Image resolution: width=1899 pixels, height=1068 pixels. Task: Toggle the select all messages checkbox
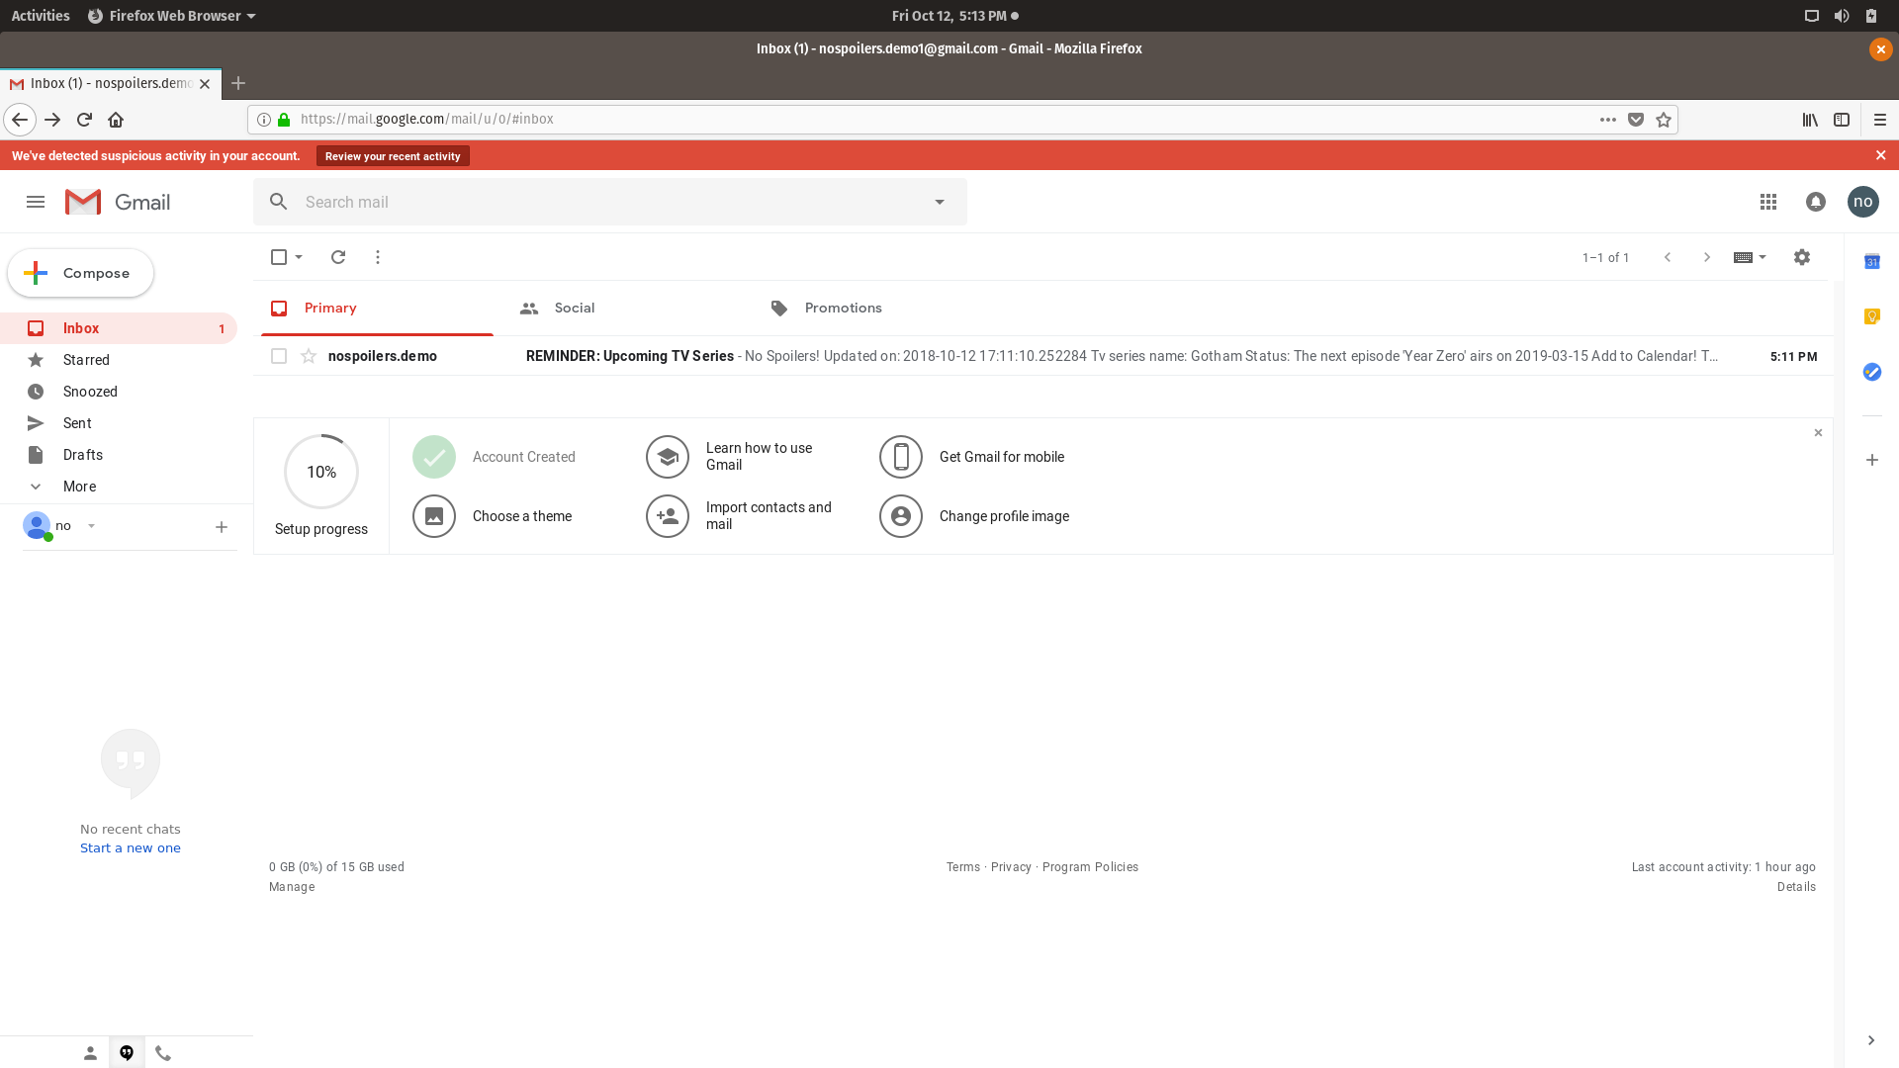pos(279,257)
